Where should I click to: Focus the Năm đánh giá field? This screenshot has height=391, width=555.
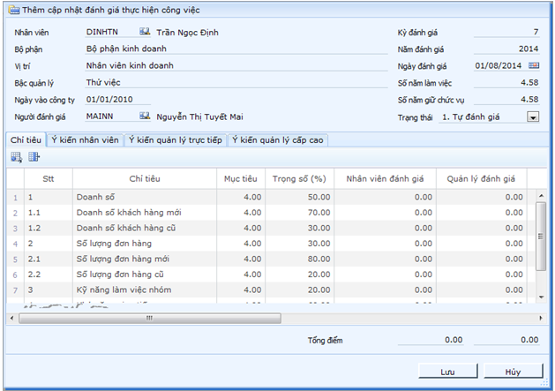click(506, 49)
